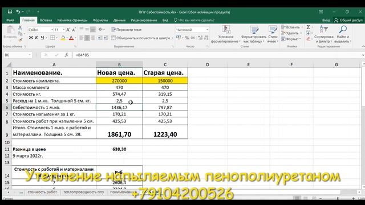Image resolution: width=365 pixels, height=205 pixels.
Task: Switch to the Рецензирование tab
Action: [x=144, y=20]
